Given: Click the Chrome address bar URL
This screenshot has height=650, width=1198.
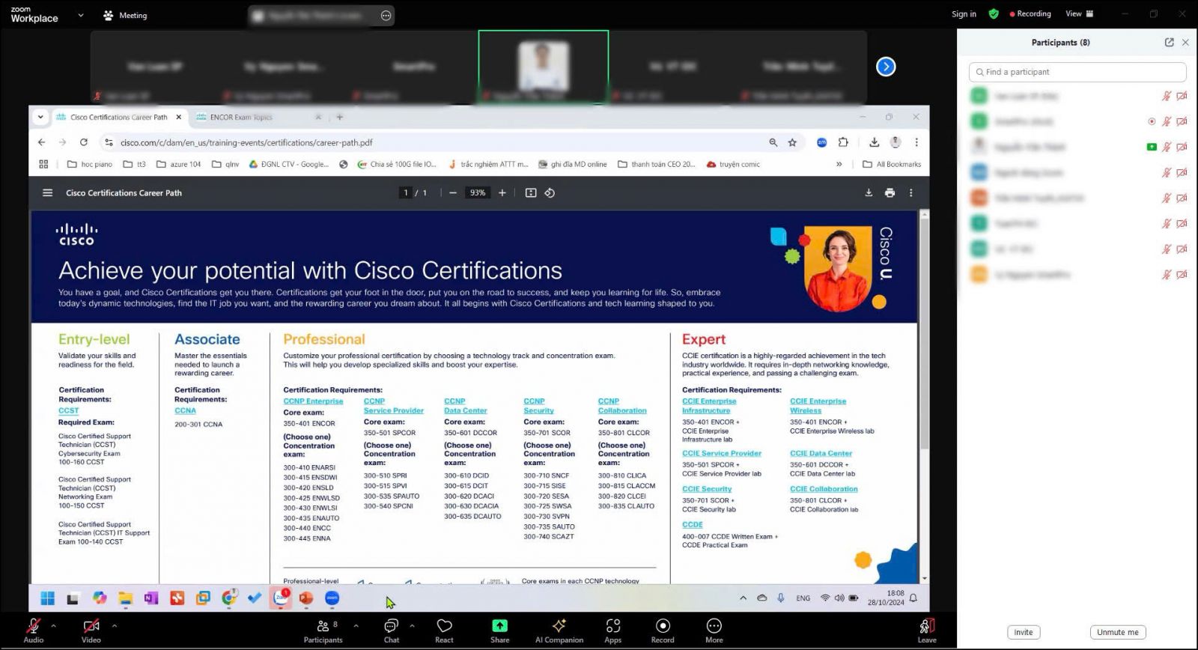Looking at the screenshot, I should (246, 142).
